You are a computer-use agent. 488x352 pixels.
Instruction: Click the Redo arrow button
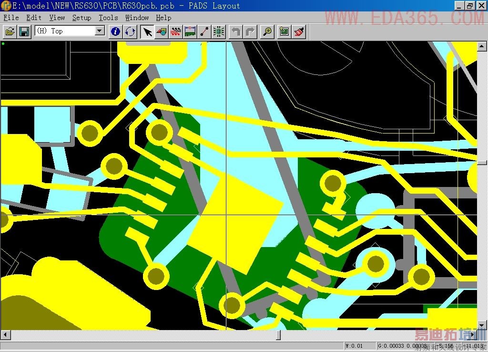pos(250,31)
